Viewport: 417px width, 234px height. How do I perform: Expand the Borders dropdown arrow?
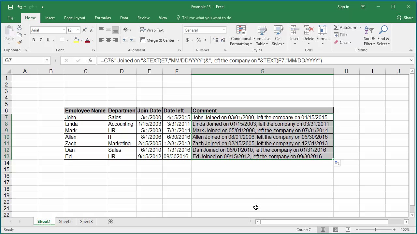coord(67,40)
